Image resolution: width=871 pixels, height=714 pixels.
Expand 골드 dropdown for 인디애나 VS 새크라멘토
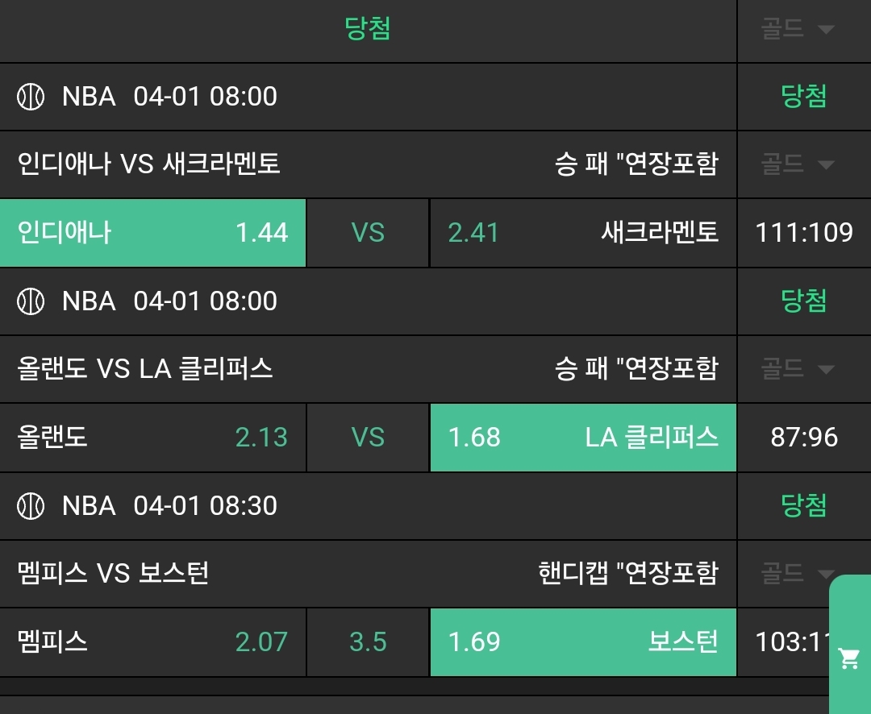[x=797, y=164]
